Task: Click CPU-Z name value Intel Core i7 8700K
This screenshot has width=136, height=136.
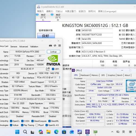Action: click(x=104, y=81)
